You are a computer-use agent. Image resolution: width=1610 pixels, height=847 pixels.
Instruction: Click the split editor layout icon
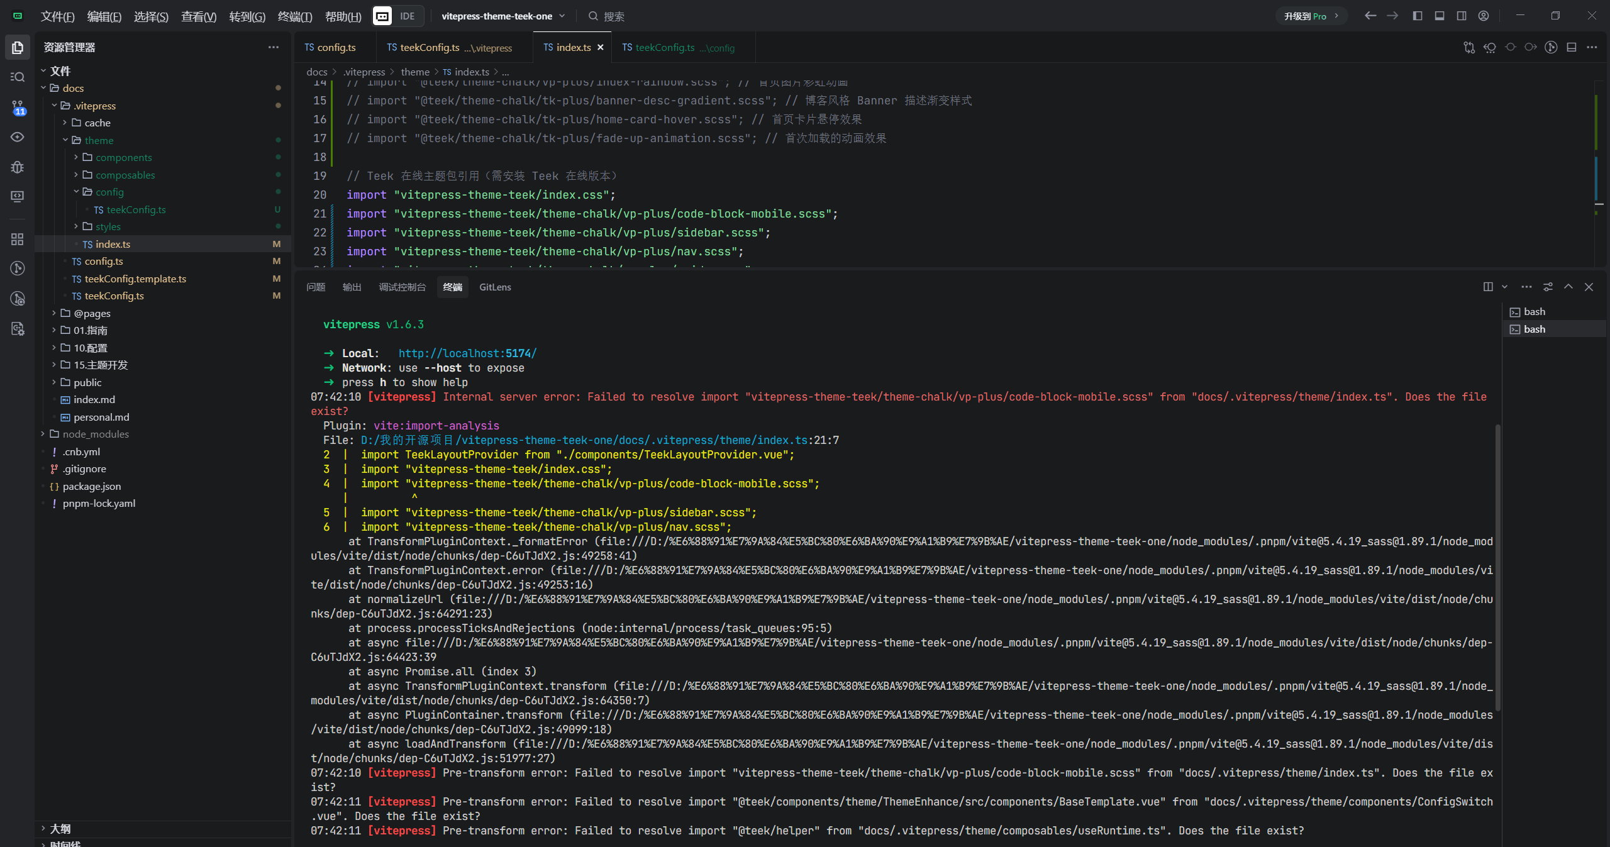[x=1571, y=47]
